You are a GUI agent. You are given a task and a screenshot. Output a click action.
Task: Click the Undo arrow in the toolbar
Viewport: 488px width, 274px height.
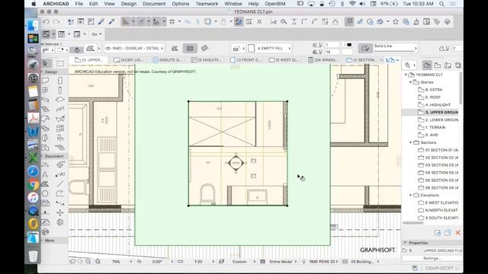point(46,22)
